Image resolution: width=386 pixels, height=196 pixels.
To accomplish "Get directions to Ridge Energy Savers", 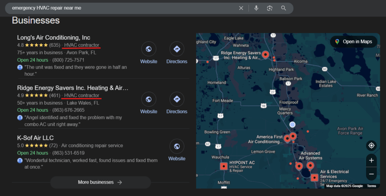I will click(x=177, y=99).
